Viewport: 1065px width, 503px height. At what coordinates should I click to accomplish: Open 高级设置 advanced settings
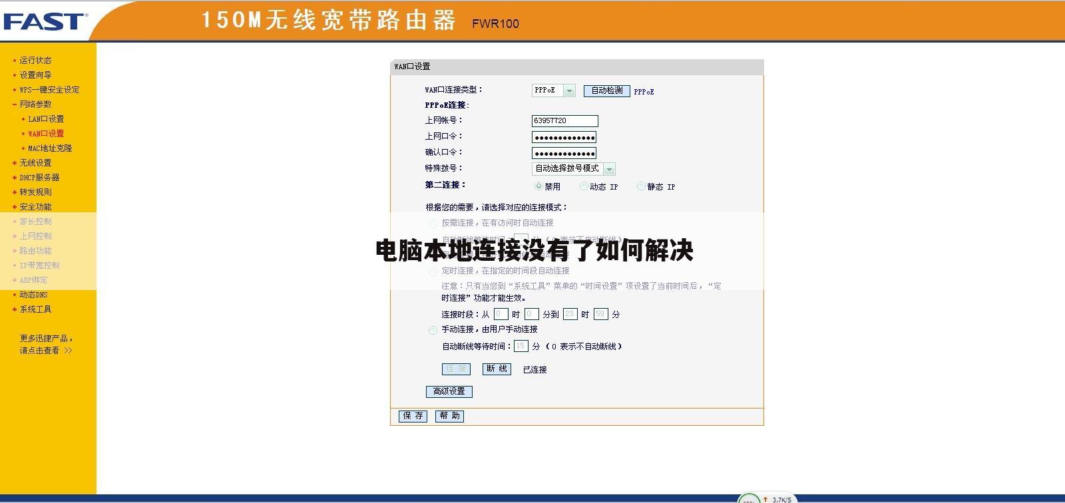click(x=449, y=391)
